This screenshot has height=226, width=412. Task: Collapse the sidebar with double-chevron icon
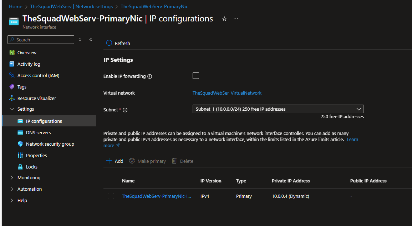tap(91, 40)
